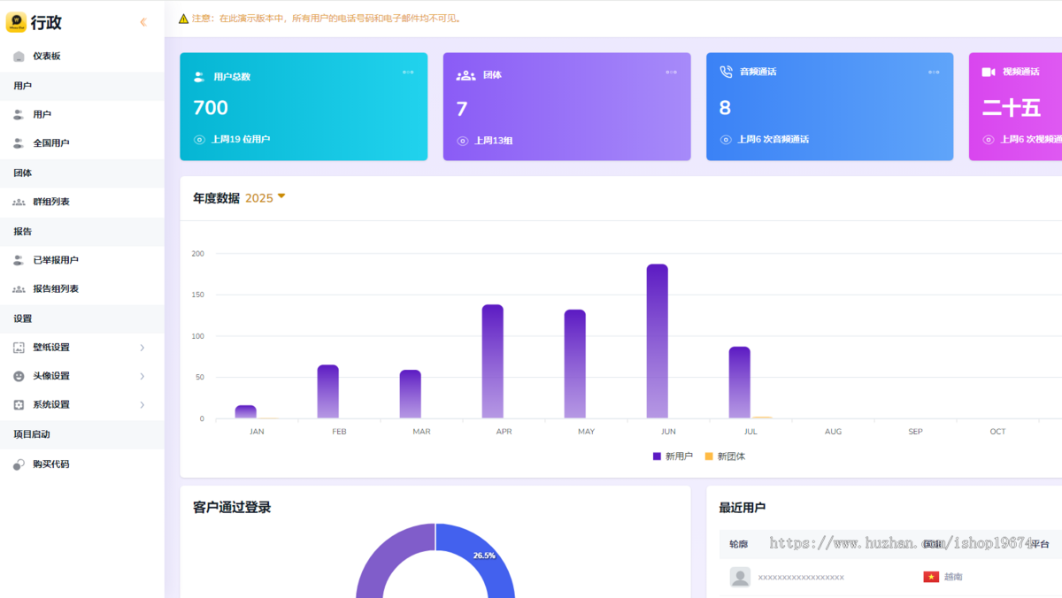Click the user icon on 用户总数 card
The image size is (1062, 598).
pos(199,77)
